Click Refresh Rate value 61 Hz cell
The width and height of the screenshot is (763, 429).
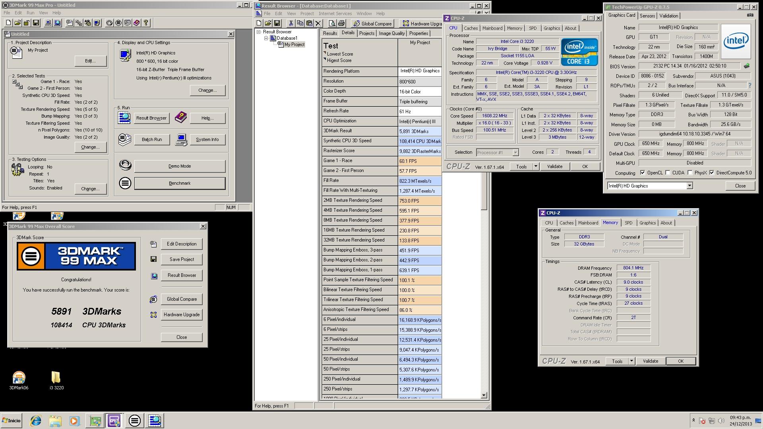[x=420, y=111]
